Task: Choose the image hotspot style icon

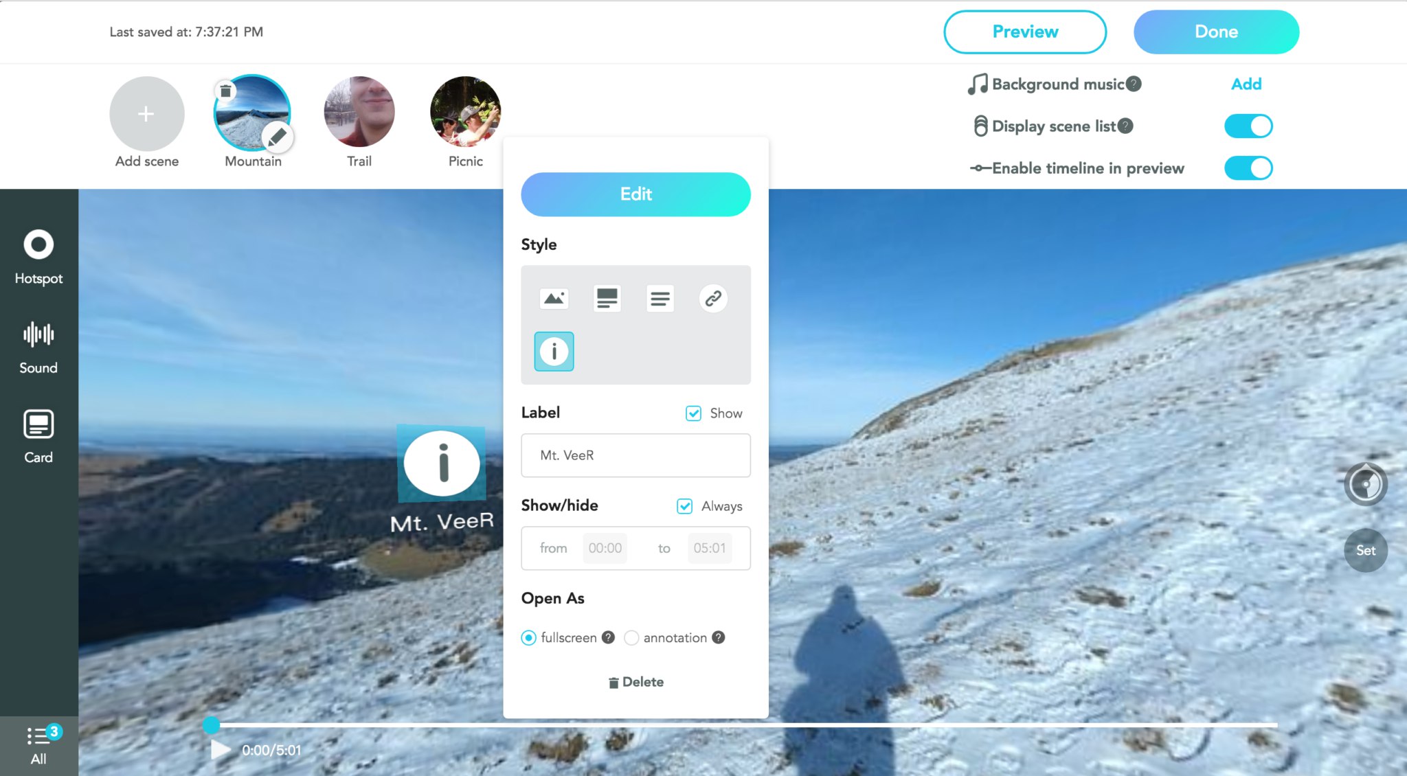Action: pyautogui.click(x=554, y=299)
